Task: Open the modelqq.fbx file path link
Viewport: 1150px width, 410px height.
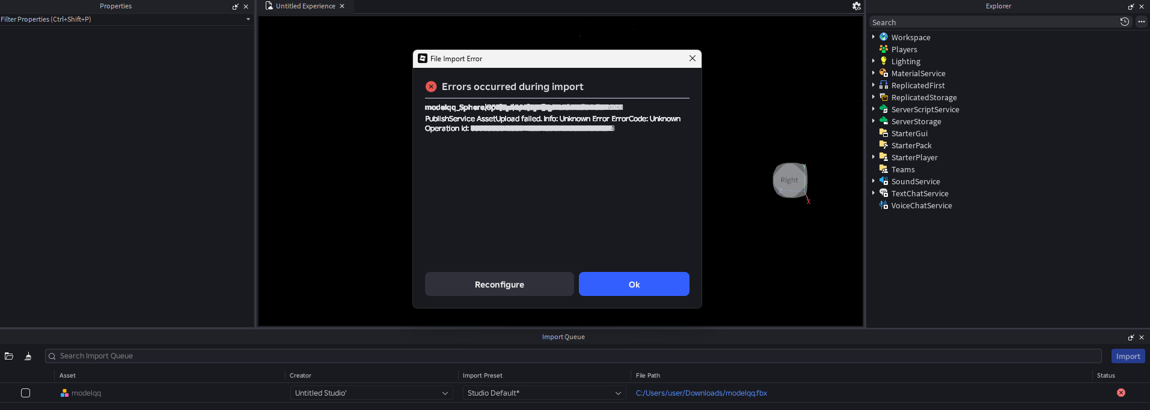Action: coord(702,393)
